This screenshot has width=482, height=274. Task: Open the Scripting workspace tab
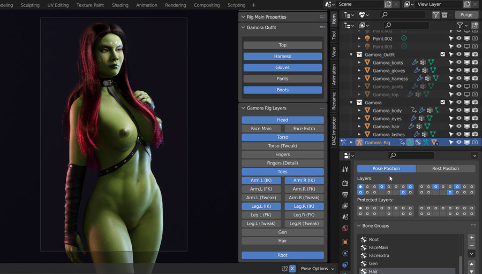[x=236, y=5]
